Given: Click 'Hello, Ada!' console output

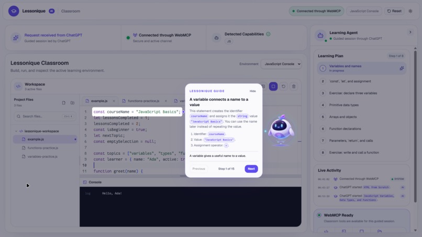Looking at the screenshot, I should click(x=112, y=193).
